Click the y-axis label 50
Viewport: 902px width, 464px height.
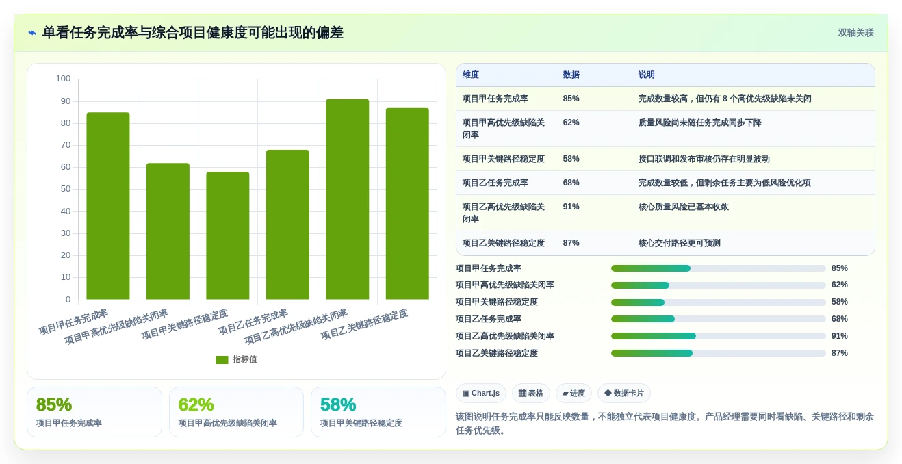[66, 189]
